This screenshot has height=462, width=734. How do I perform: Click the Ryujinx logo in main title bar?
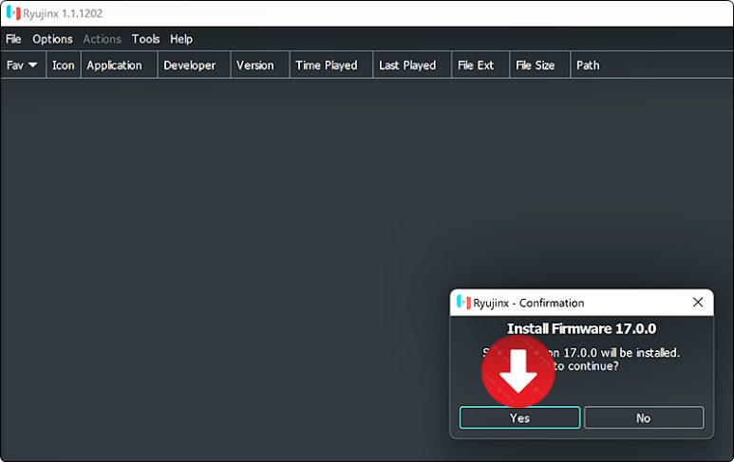[12, 13]
